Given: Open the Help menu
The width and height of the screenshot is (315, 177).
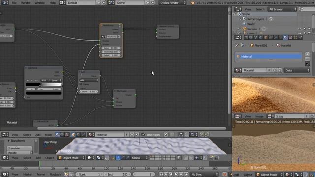Looking at the screenshot, I should (53, 3).
